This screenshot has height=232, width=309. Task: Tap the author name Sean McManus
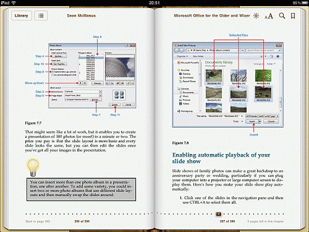point(82,15)
